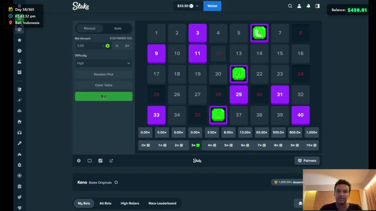
Task: Click the 500.0× multiplier chip
Action: (278, 132)
